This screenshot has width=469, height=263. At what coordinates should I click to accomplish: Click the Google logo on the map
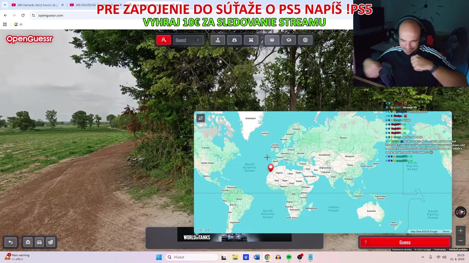(x=203, y=230)
